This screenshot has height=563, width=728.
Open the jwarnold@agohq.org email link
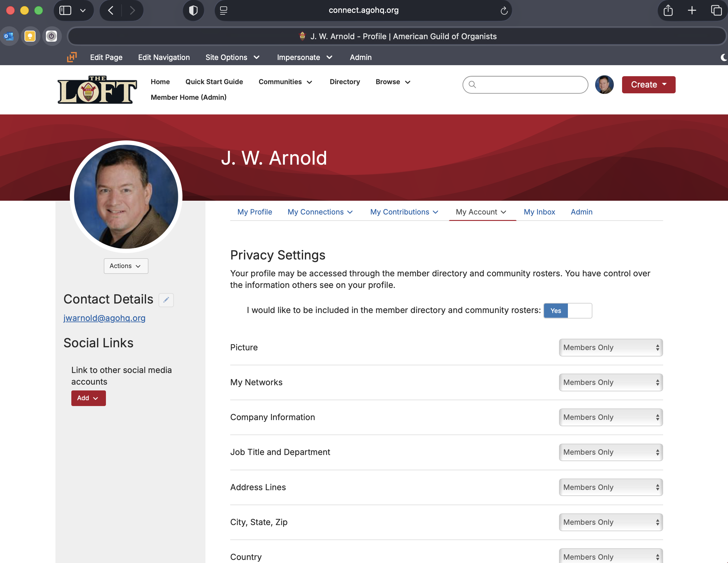[104, 318]
